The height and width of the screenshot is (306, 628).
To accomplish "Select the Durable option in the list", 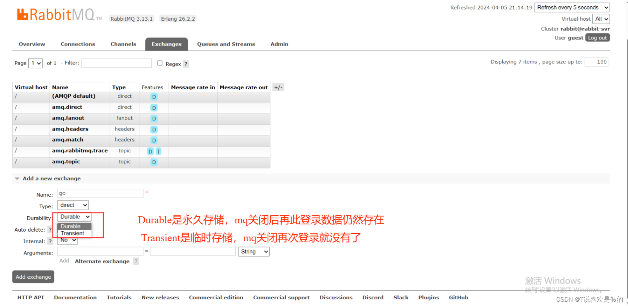I will (x=74, y=226).
